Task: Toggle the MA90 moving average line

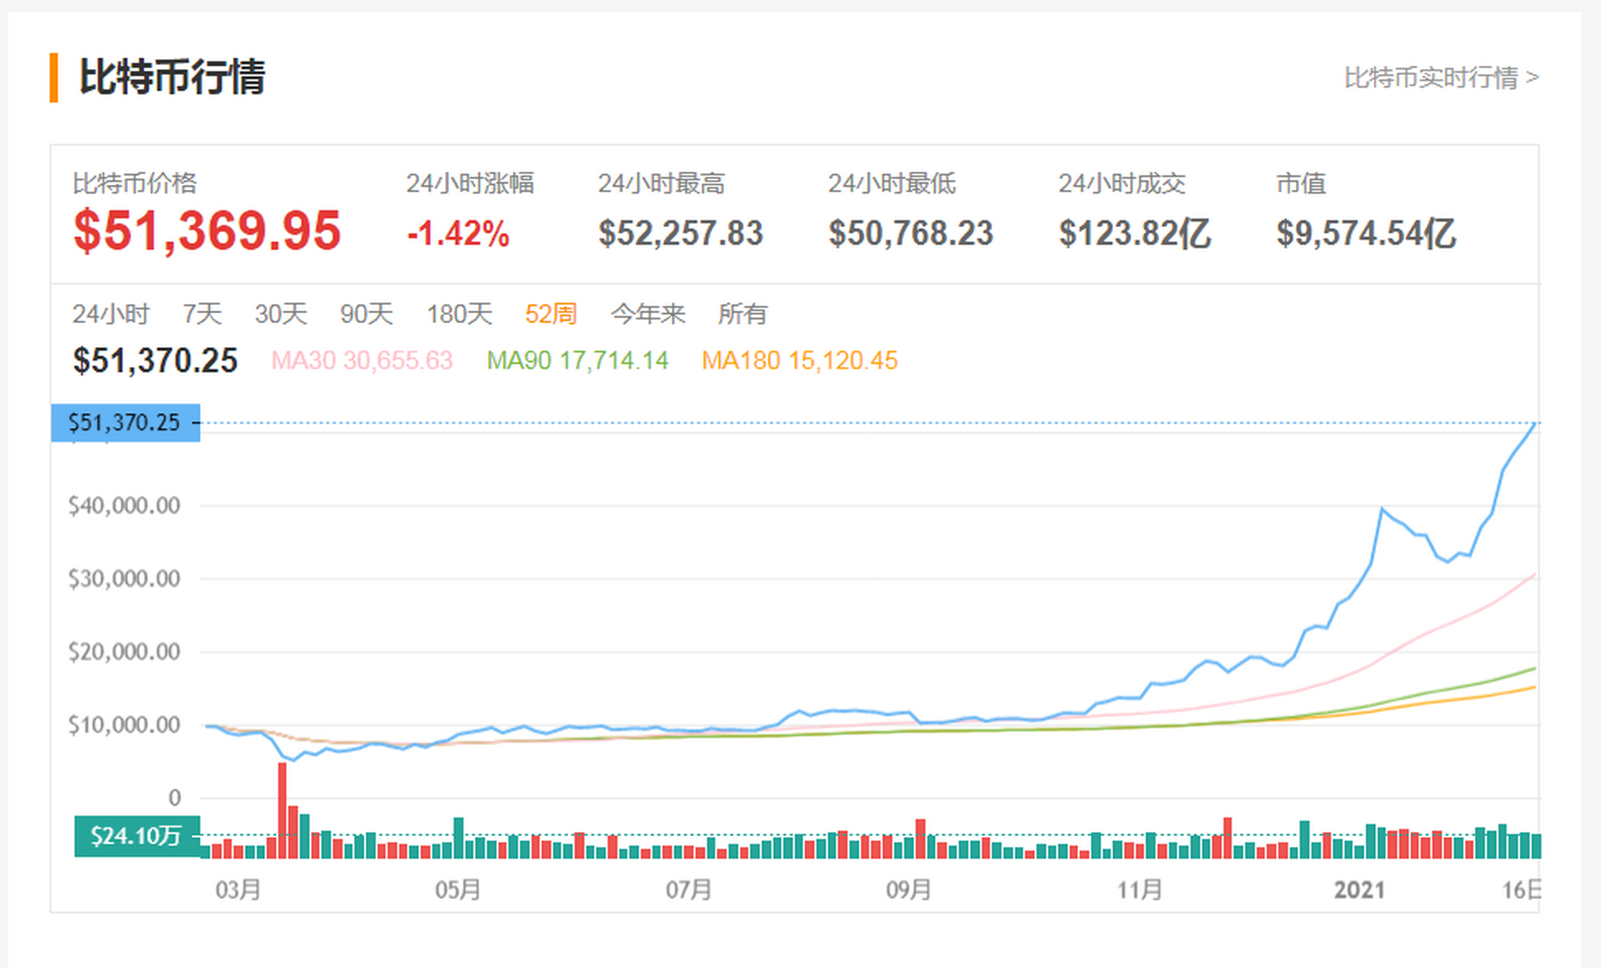Action: pyautogui.click(x=578, y=361)
